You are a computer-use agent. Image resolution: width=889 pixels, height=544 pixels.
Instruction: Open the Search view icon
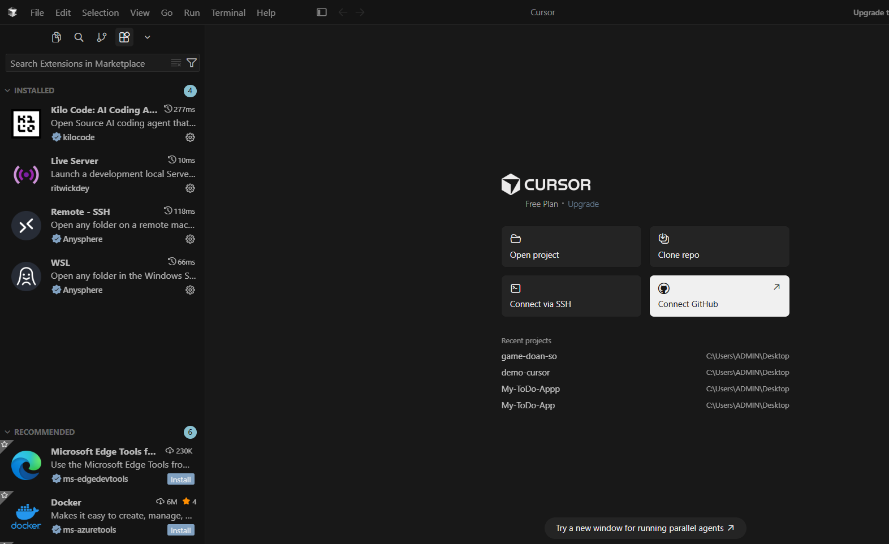click(x=79, y=37)
